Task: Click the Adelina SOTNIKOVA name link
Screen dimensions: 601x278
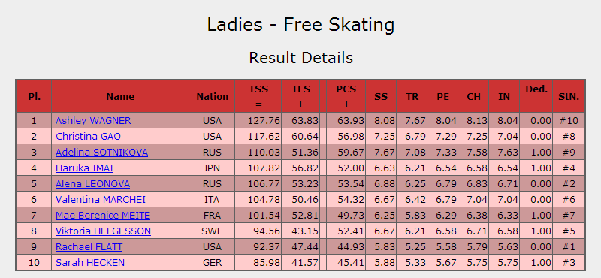Action: tap(101, 153)
